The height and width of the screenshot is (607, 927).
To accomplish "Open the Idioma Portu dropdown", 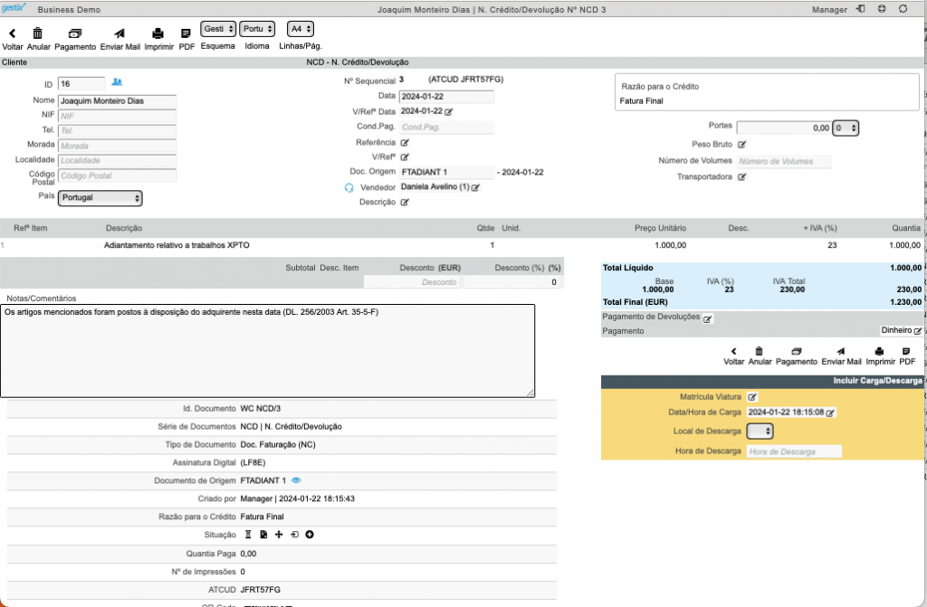I will [257, 29].
